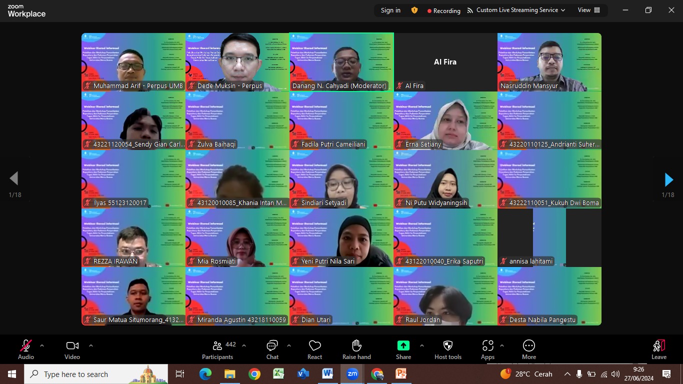The height and width of the screenshot is (384, 683).
Task: Open the Participants list
Action: coord(217,349)
